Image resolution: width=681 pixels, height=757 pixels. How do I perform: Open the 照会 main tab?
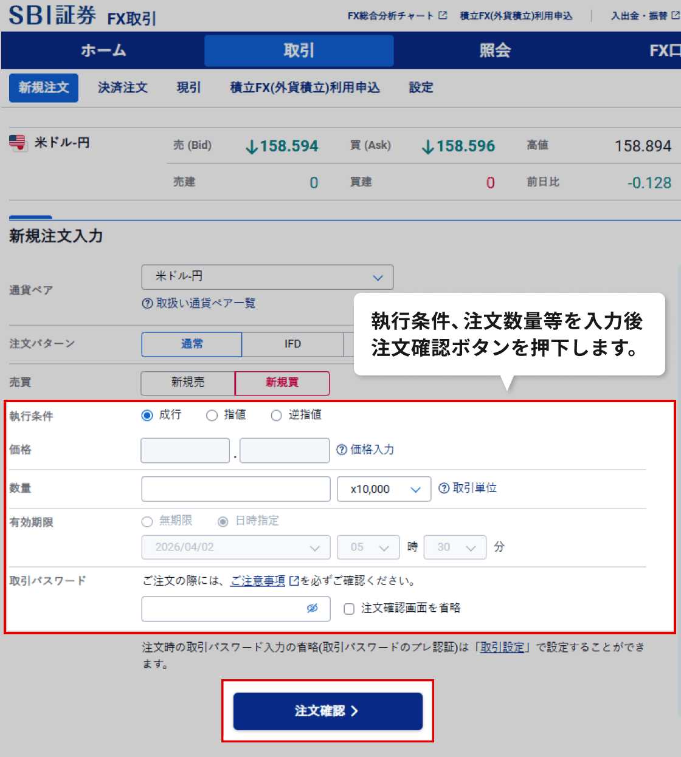(495, 50)
